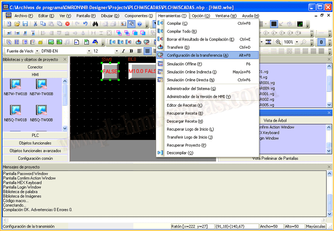Toggle center text alignment
The width and height of the screenshot is (334, 231).
148,51
